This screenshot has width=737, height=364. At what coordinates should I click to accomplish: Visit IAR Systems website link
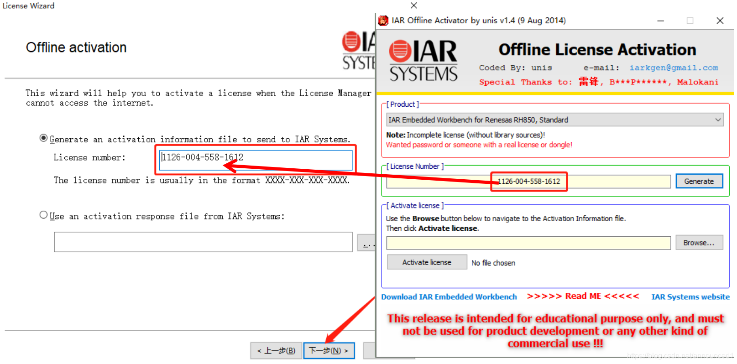[690, 297]
